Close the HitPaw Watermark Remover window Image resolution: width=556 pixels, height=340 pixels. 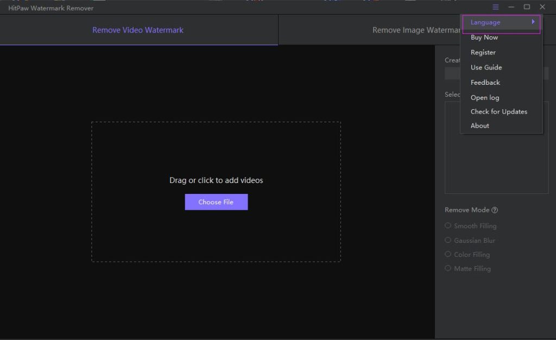542,7
